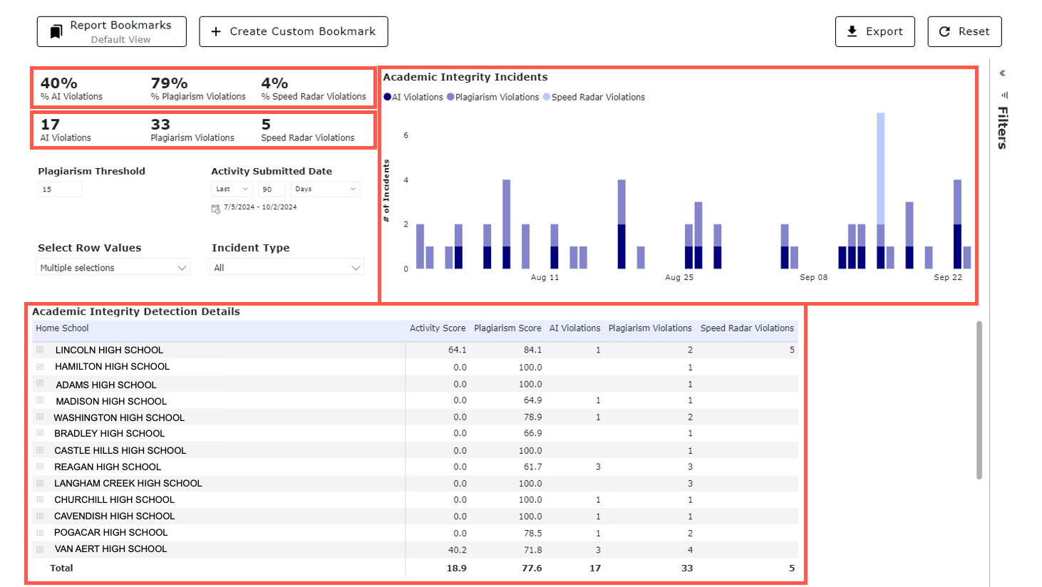The image size is (1042, 587).
Task: Sort by Plagiarism Score column header
Action: [507, 328]
